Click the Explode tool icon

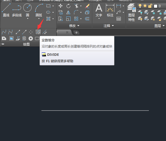point(87,12)
